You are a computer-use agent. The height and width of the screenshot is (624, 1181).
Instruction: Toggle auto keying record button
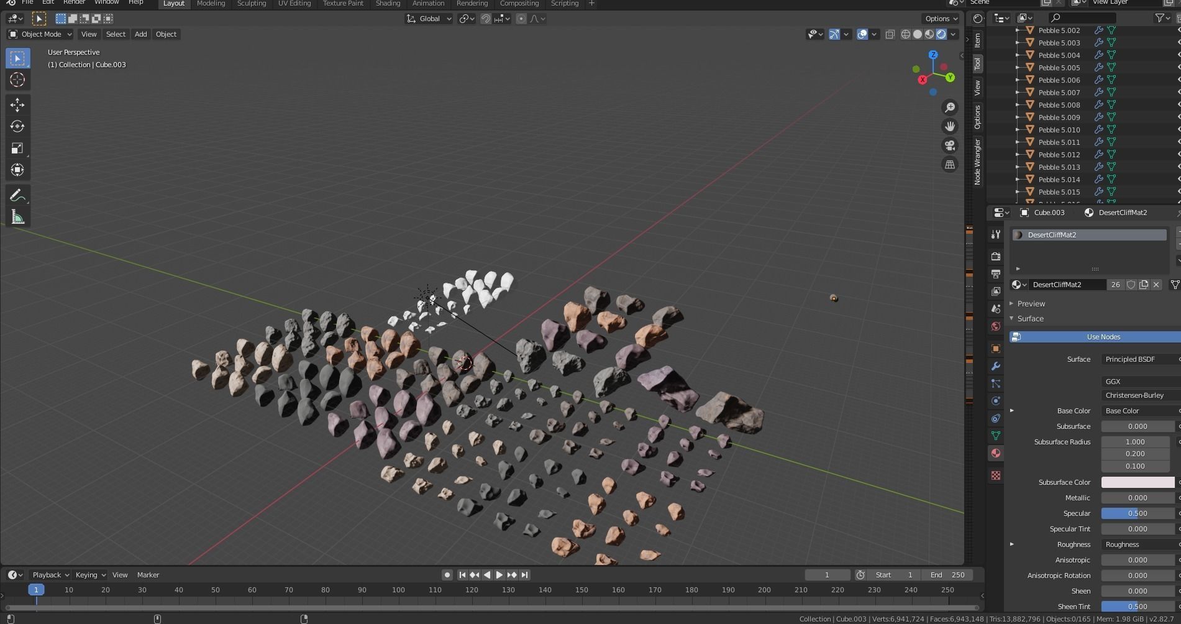pyautogui.click(x=447, y=575)
